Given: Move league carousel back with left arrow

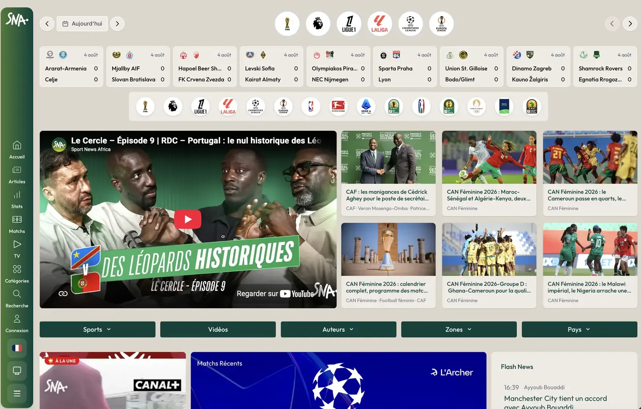Looking at the screenshot, I should click(x=612, y=24).
